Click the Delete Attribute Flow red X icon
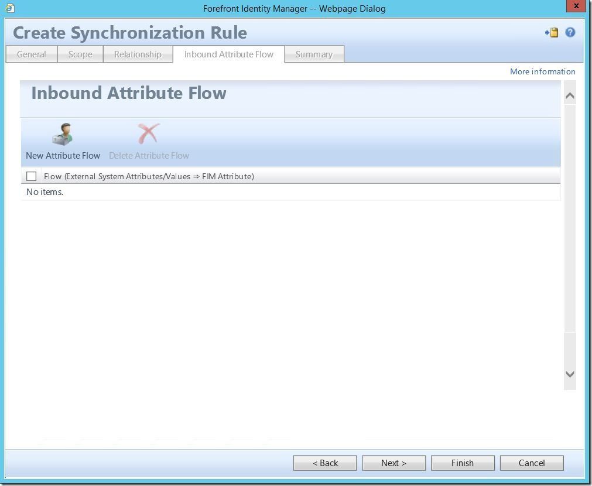 [148, 134]
